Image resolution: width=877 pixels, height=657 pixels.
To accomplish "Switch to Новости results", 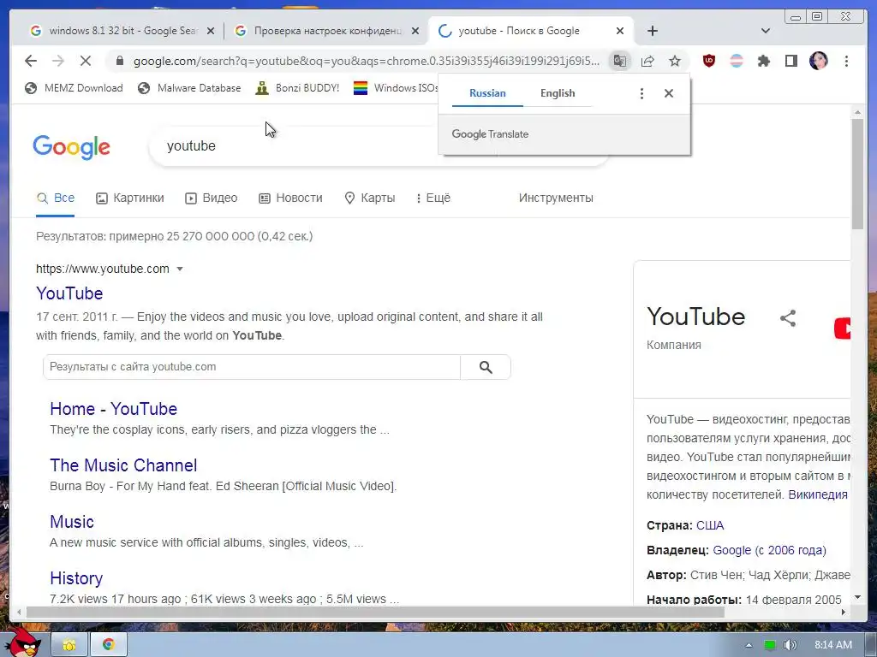I will pyautogui.click(x=291, y=198).
